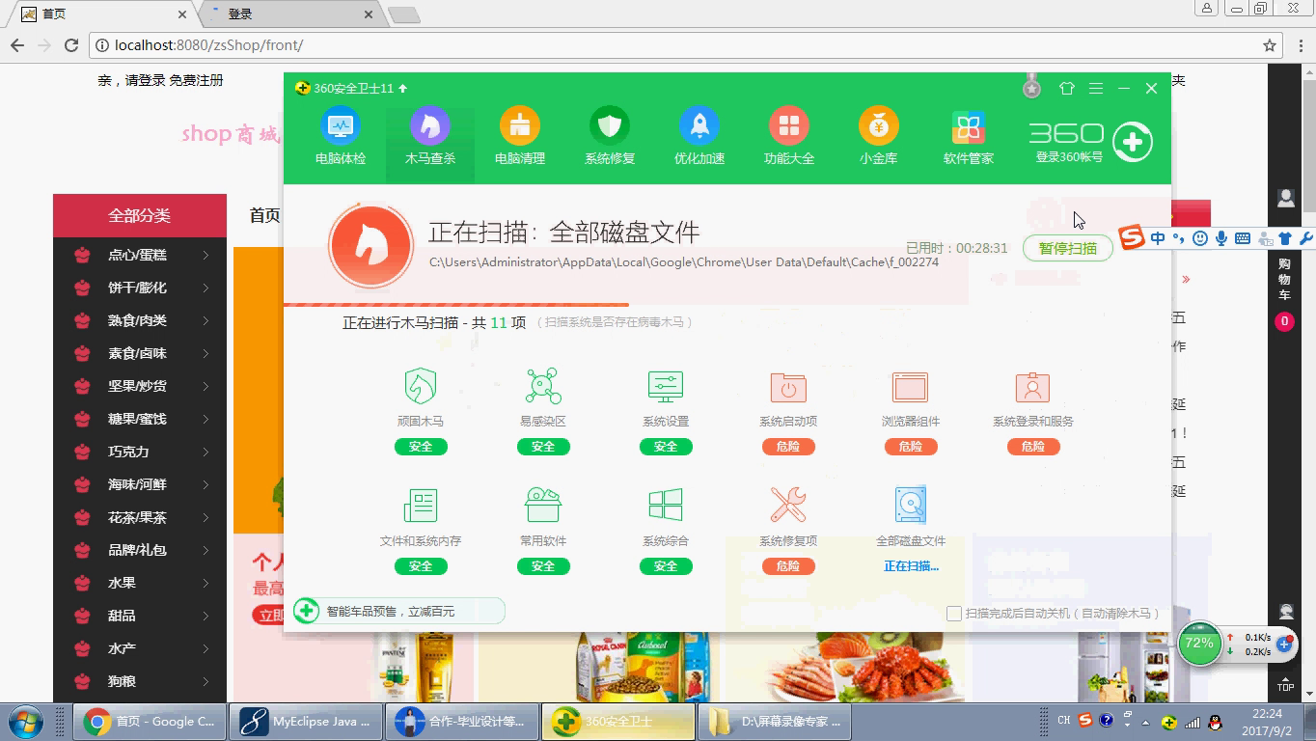Click the 暂停扫描 button
The height and width of the screenshot is (741, 1316).
tap(1067, 248)
